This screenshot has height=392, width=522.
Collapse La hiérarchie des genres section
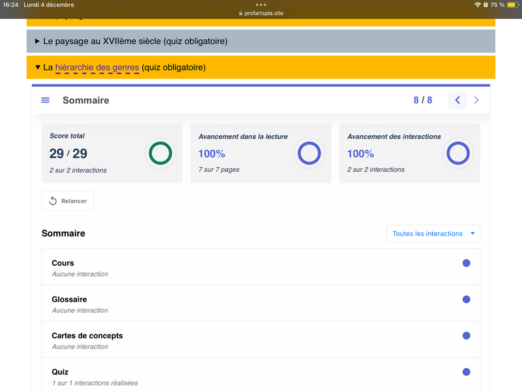point(38,67)
